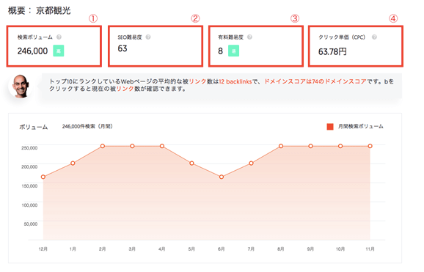Select the 5月 data point on chart
Screen dimensions: 424x272
click(x=191, y=163)
